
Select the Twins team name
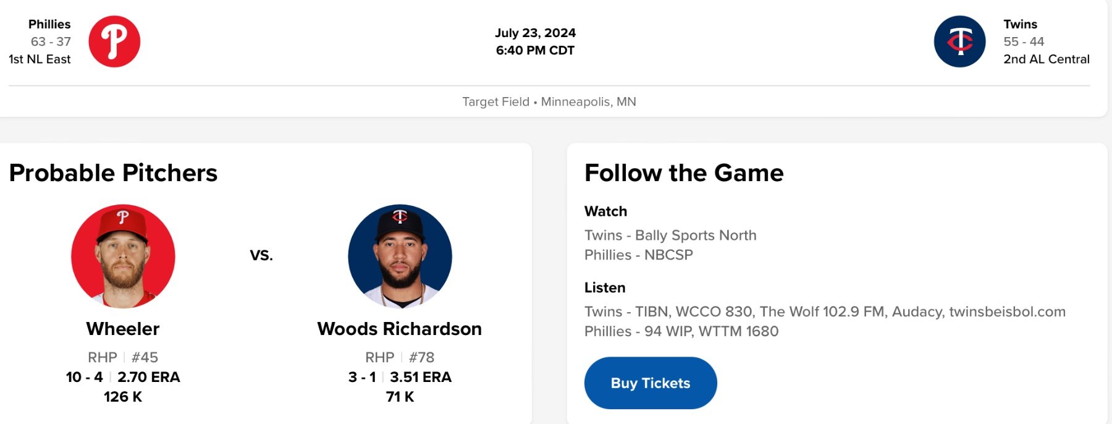pos(1020,24)
